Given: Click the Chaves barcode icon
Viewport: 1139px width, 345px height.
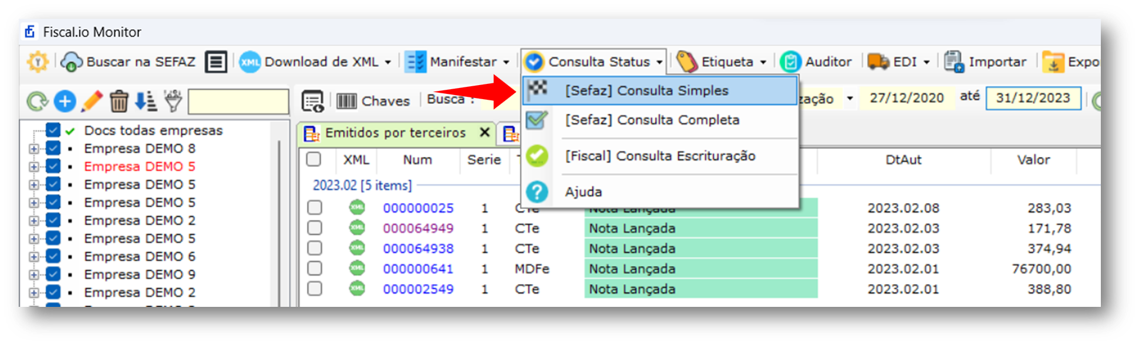Looking at the screenshot, I should click(x=346, y=102).
